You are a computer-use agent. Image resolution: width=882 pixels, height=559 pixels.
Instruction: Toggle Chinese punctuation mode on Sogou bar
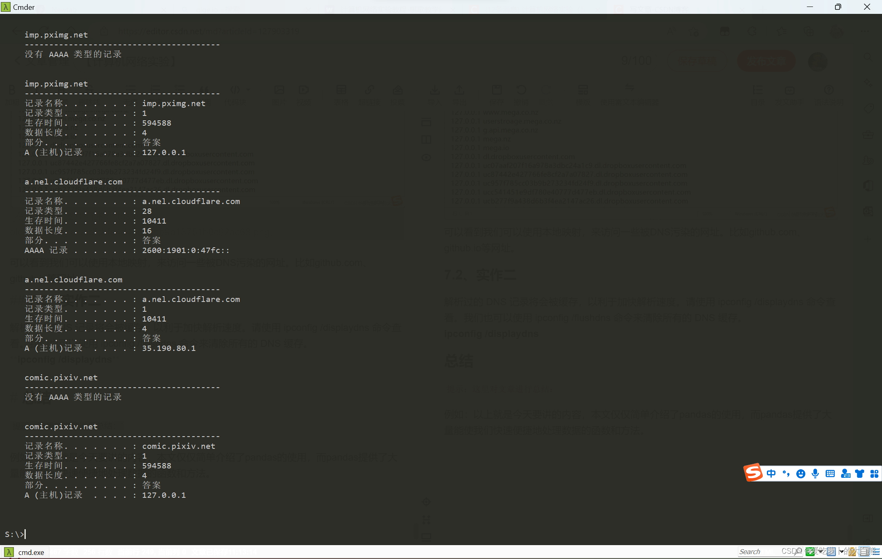point(786,474)
